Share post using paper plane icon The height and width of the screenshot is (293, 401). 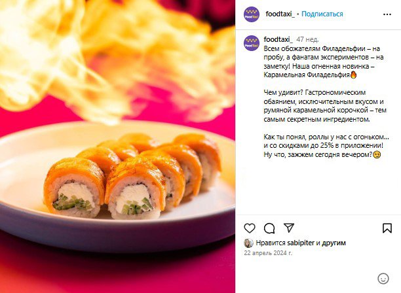(289, 228)
